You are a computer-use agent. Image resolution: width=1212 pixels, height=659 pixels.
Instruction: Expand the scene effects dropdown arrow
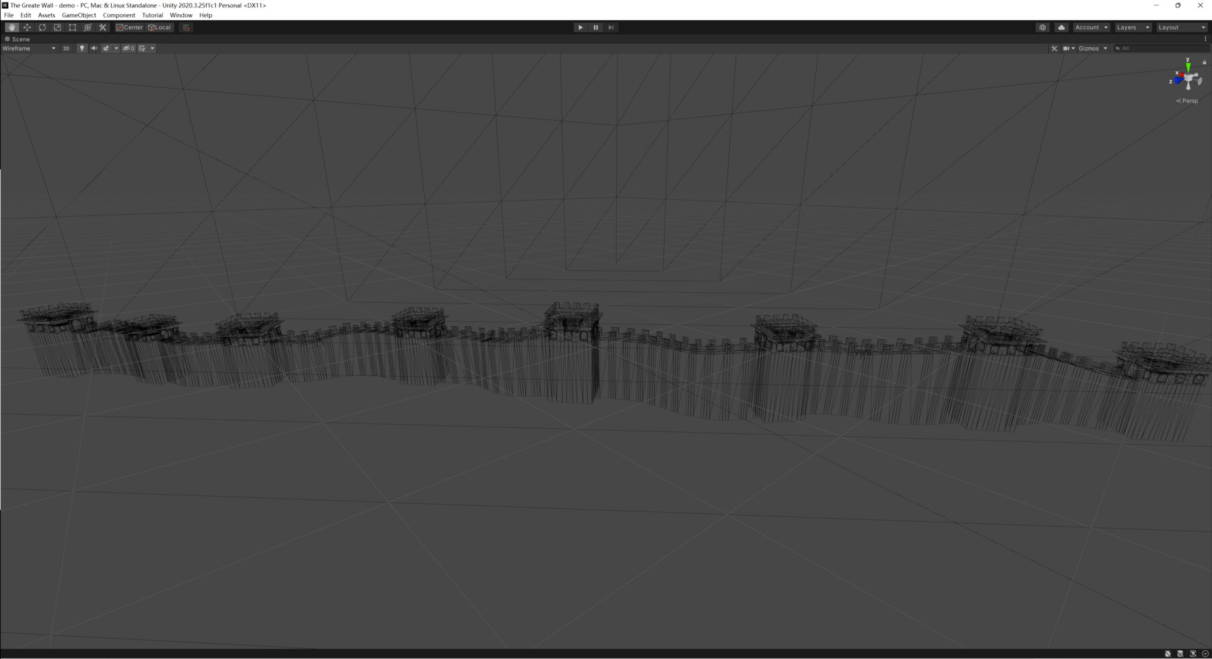point(116,48)
